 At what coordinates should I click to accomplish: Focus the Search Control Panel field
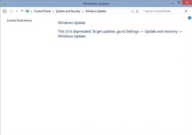[x=166, y=11]
